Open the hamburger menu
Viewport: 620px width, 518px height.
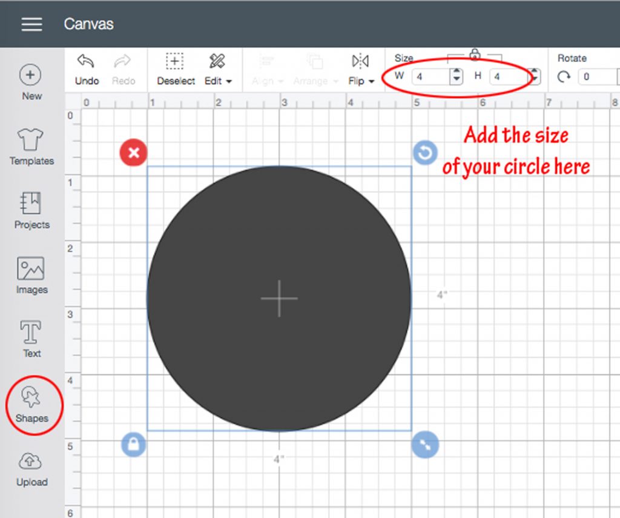pyautogui.click(x=31, y=24)
